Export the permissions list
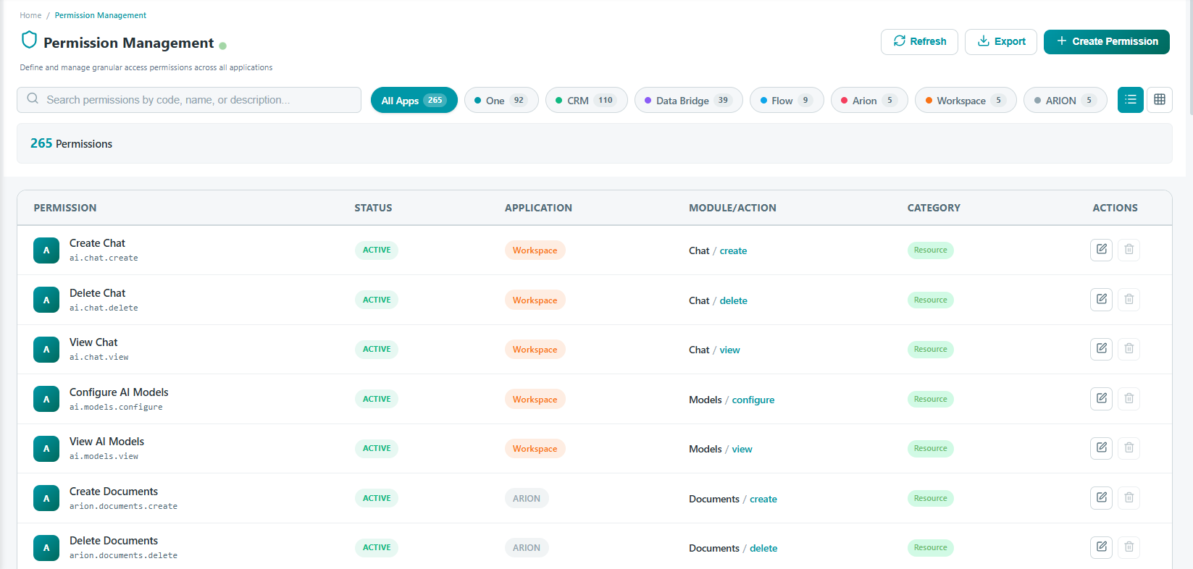This screenshot has width=1193, height=569. pos(1001,42)
